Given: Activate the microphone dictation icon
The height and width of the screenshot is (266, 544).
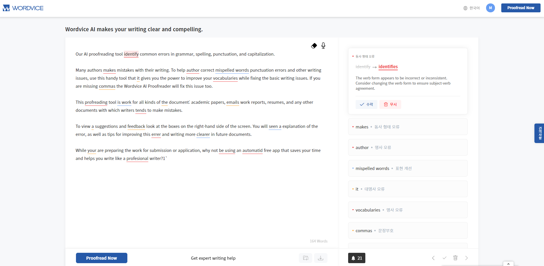Looking at the screenshot, I should 323,46.
